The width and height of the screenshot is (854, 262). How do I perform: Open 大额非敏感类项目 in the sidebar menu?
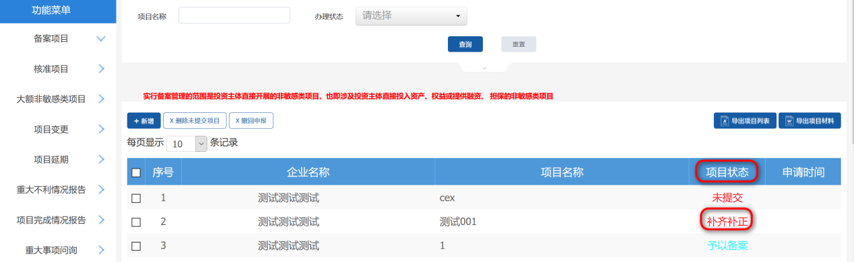point(51,99)
